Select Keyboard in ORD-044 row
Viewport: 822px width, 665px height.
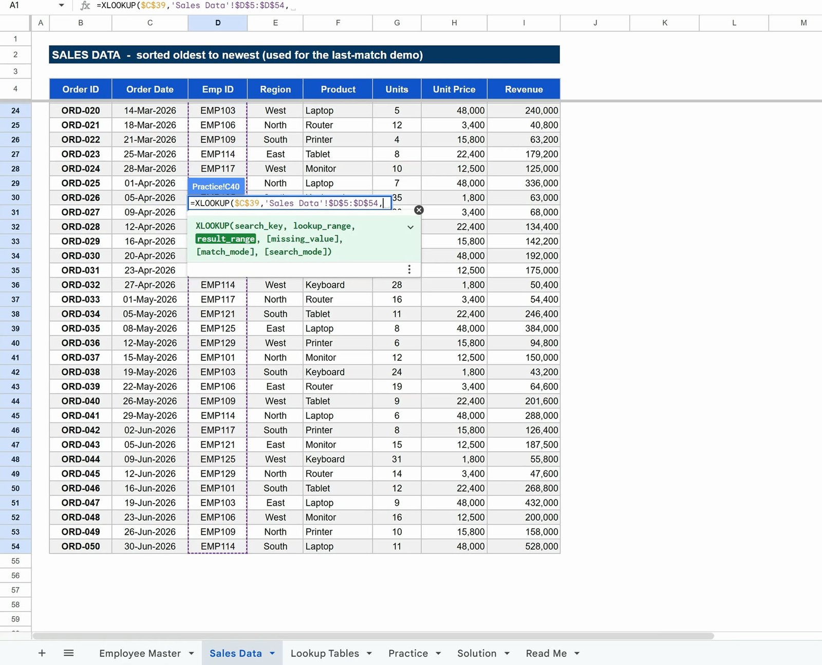click(x=338, y=459)
